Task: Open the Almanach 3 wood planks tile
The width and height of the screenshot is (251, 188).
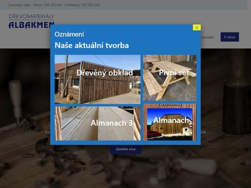Action: (98, 123)
